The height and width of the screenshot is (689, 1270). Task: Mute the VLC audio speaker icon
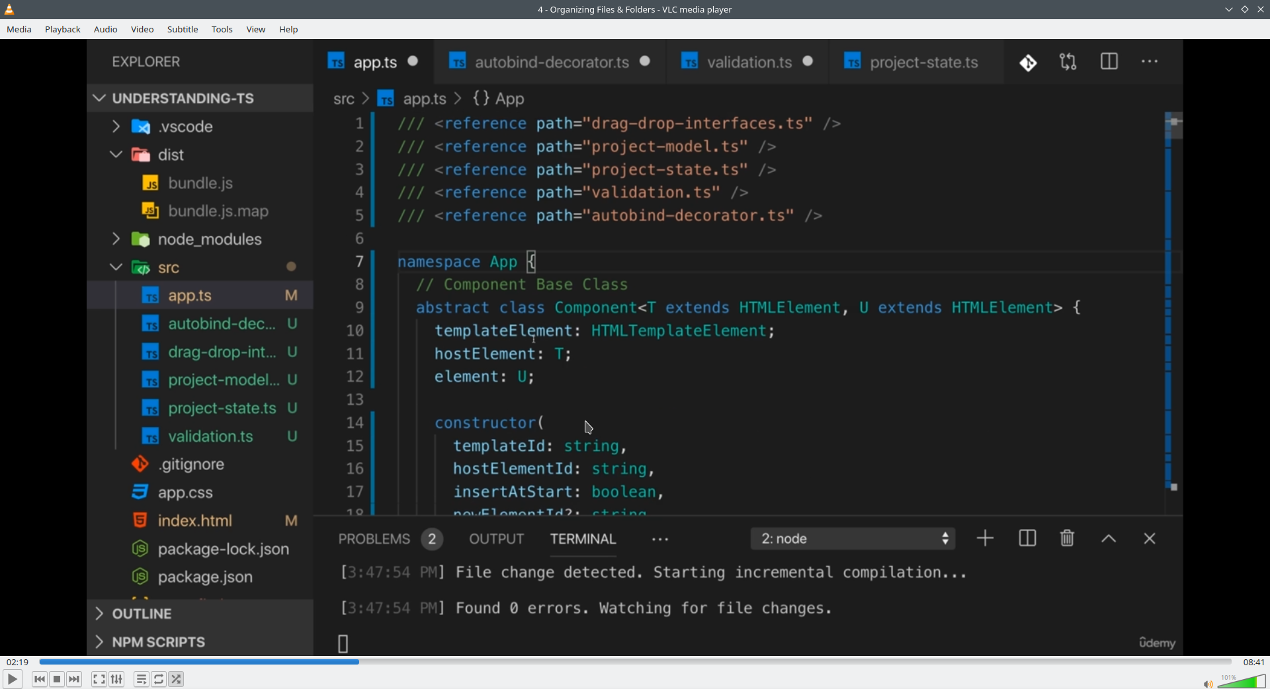[x=1208, y=684]
